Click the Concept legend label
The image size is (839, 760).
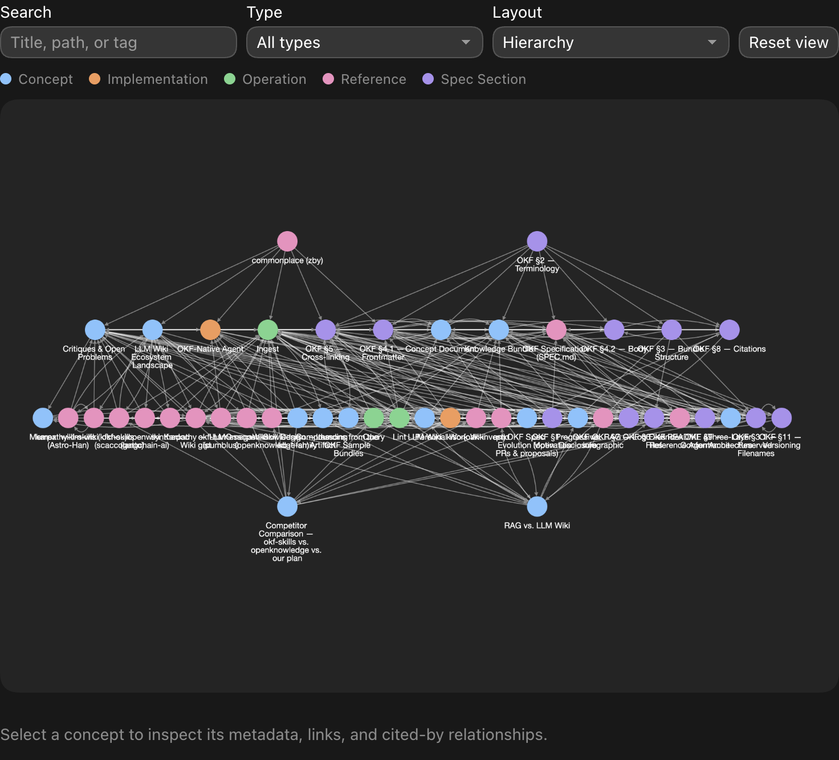46,79
